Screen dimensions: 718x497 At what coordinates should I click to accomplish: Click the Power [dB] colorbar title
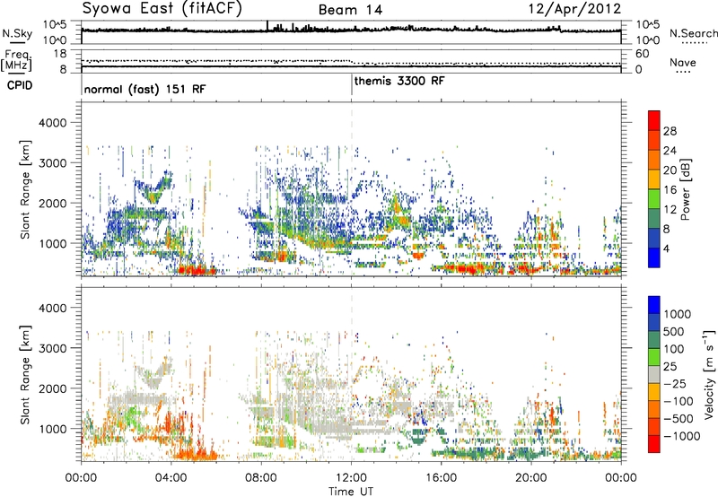(685, 189)
